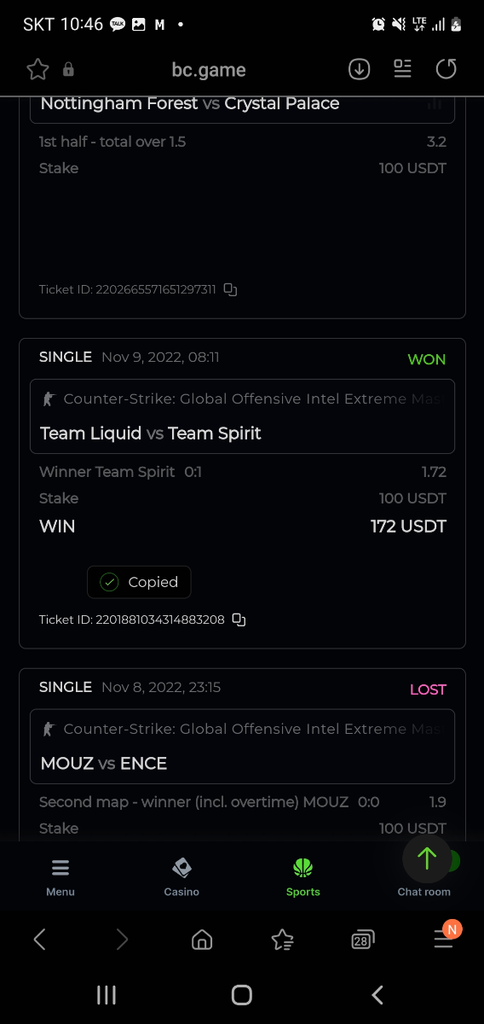This screenshot has width=484, height=1024.
Task: Open the browser hamburger menu with N badge
Action: 445,937
